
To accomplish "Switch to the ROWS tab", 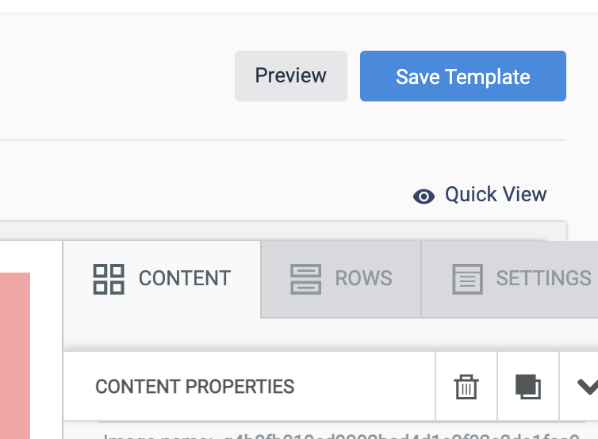I will tap(341, 279).
